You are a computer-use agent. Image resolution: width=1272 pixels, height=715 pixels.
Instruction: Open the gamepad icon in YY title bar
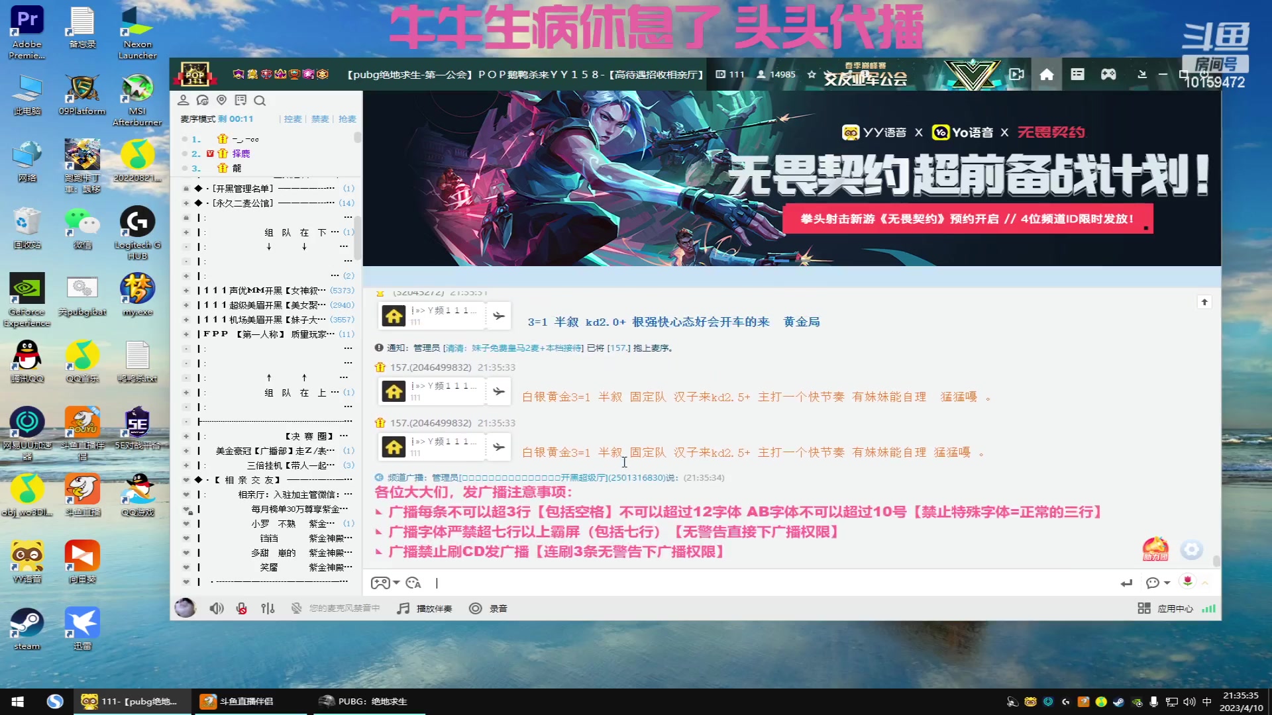pos(1108,74)
